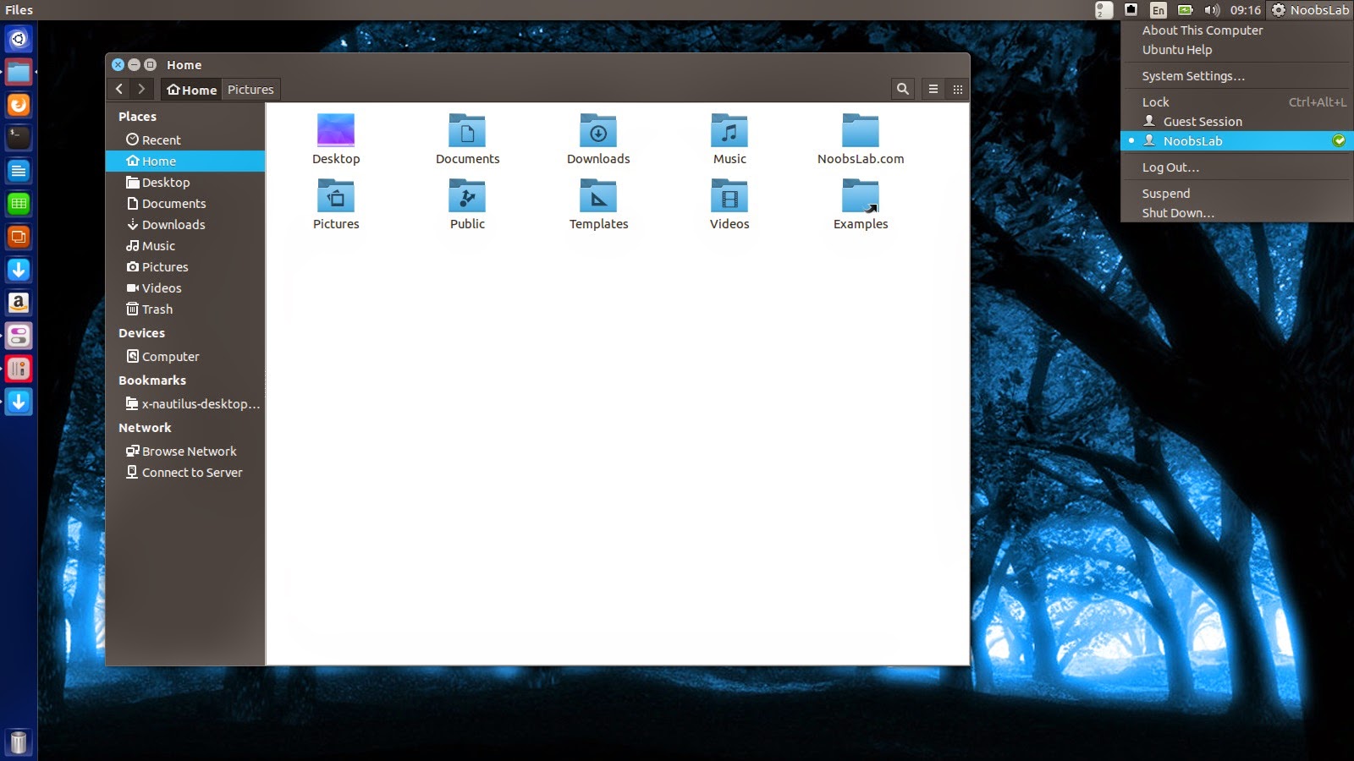
Task: Open the Desktop folder icon in file view
Action: click(x=336, y=130)
